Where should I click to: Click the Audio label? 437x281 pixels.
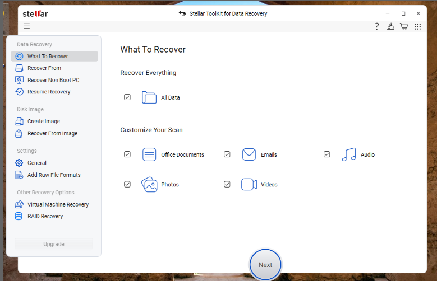tap(367, 154)
